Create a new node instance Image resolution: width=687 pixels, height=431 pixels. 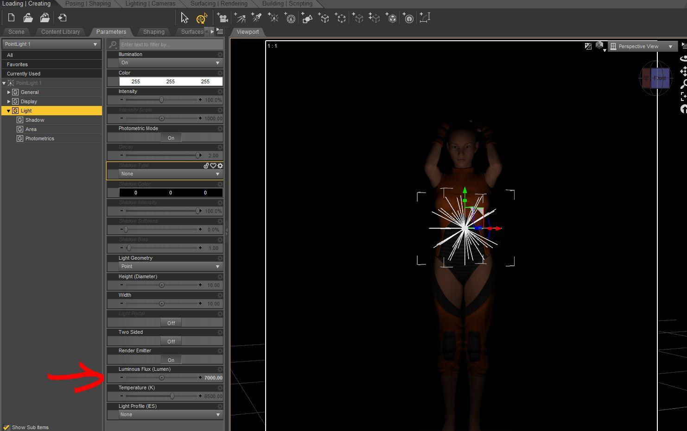coord(357,18)
